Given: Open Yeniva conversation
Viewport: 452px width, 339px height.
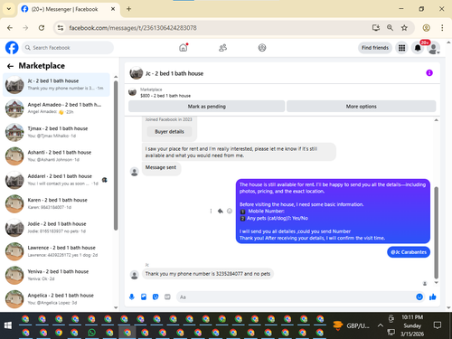Looking at the screenshot, I should (56, 275).
